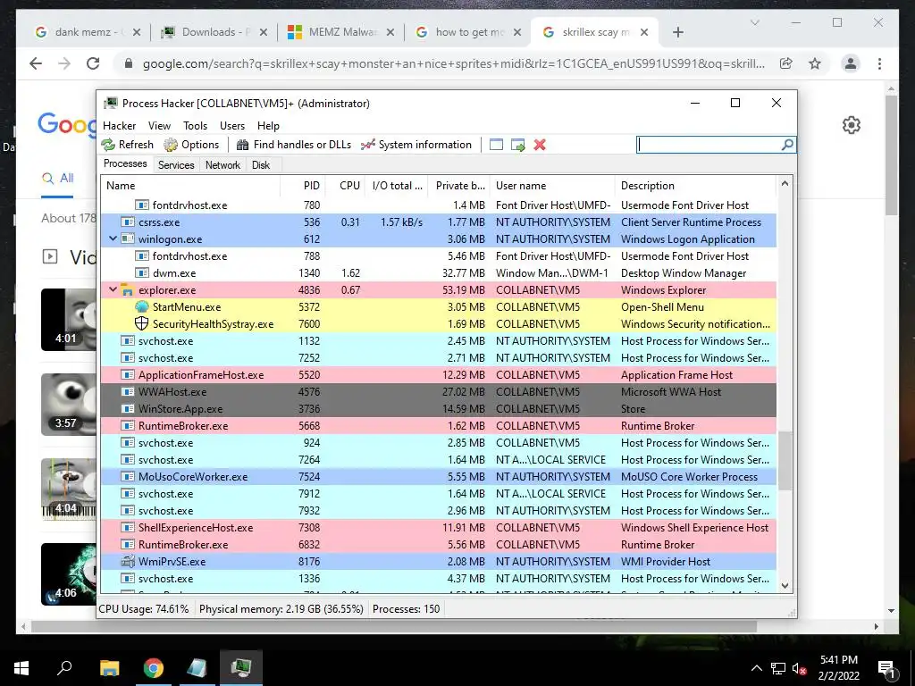Select svchost.exe with PID 7932
The width and height of the screenshot is (915, 686).
tap(439, 510)
